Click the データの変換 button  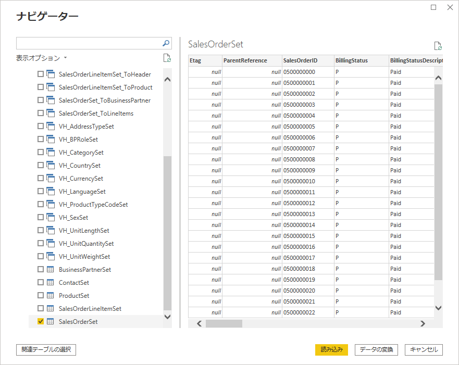[x=376, y=350]
